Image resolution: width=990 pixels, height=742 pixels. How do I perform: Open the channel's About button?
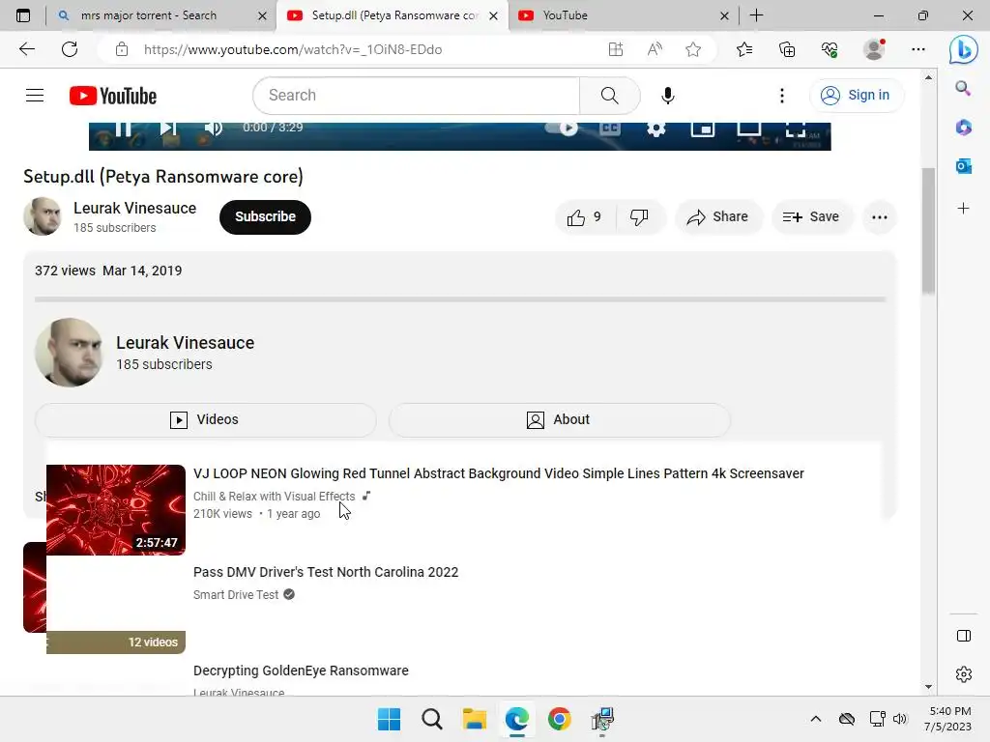click(560, 419)
